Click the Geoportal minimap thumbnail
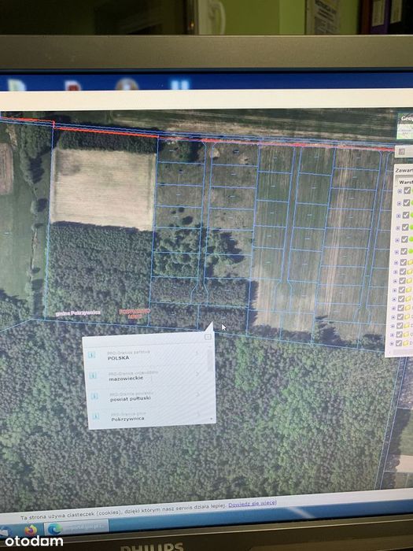Viewport: 413px width, 551px height. tap(405, 126)
